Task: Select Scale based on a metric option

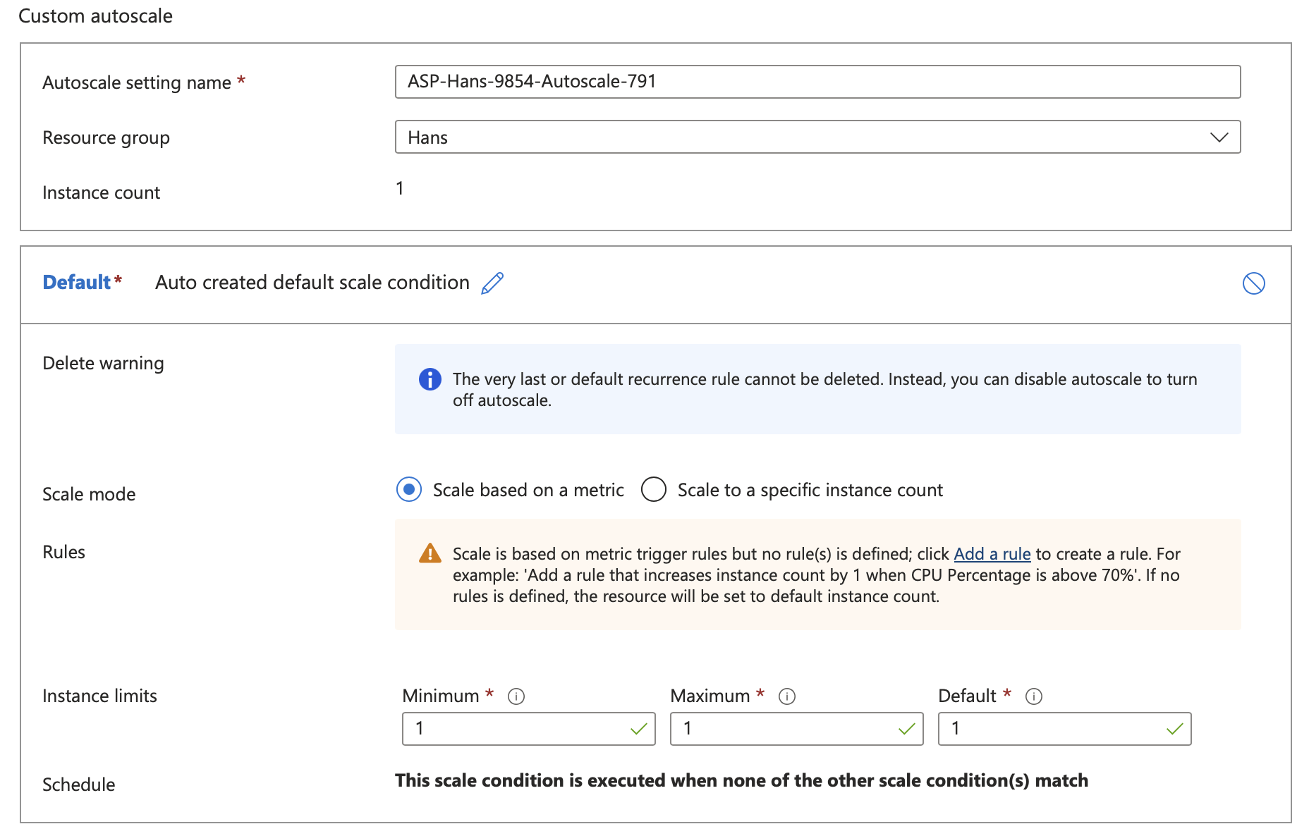Action: (x=409, y=489)
